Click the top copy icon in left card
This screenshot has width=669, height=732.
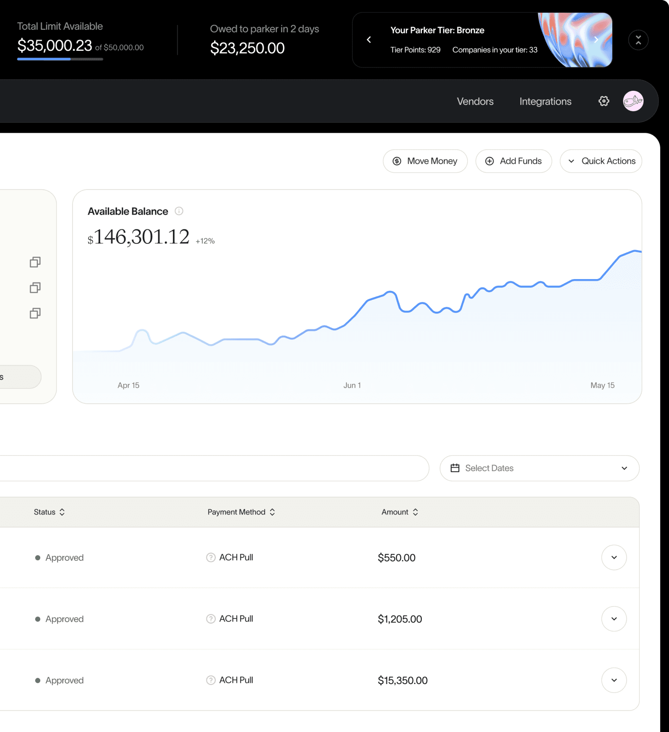(x=35, y=262)
